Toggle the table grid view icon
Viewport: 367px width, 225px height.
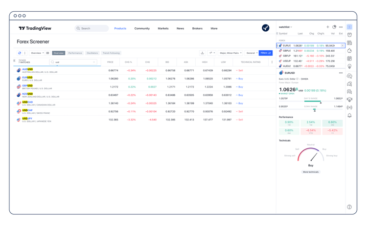[47, 53]
